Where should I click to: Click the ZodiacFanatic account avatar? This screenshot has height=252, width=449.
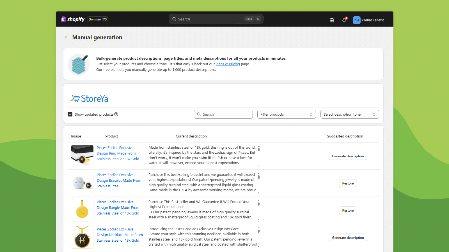pyautogui.click(x=356, y=20)
